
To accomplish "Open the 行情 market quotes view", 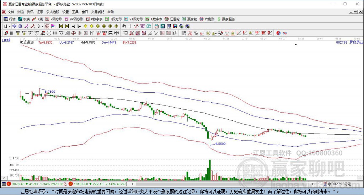I will [10, 19].
